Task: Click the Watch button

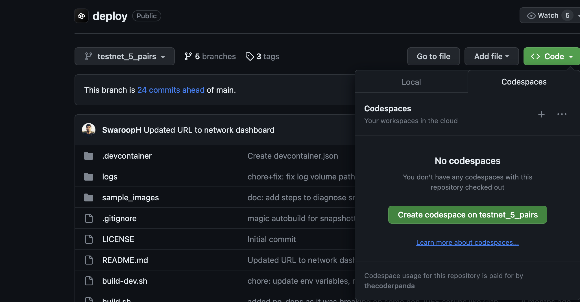Action: (x=550, y=15)
